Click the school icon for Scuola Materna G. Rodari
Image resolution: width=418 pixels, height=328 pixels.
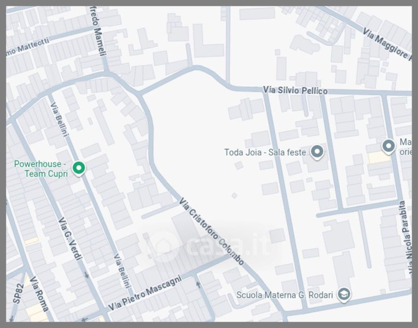(343, 295)
